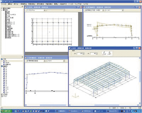The width and height of the screenshot is (142, 113).
Task: Click the 3D view window's vertical scrollbar thumb
Action: point(140,77)
